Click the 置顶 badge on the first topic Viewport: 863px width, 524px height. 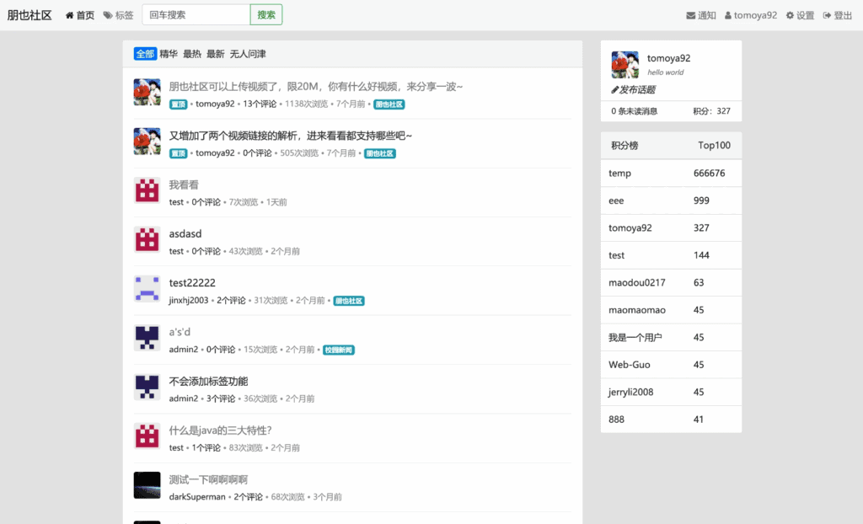tap(178, 104)
